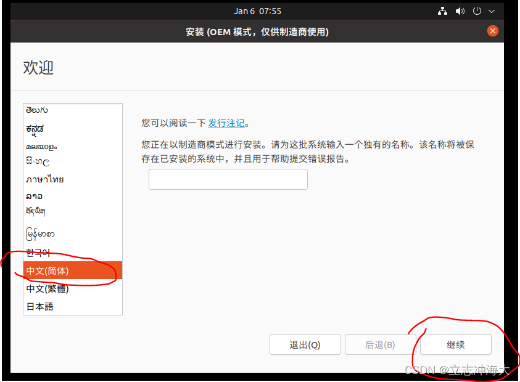Focus the OEM batch name input field

click(228, 179)
